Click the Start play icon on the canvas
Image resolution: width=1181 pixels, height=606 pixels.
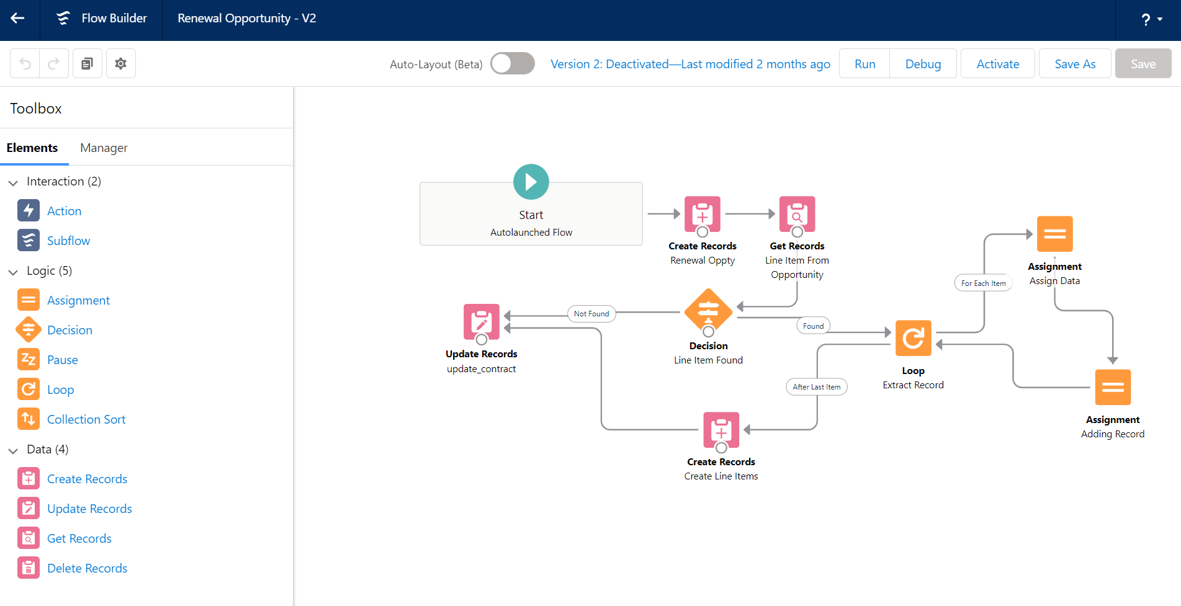[x=531, y=182]
